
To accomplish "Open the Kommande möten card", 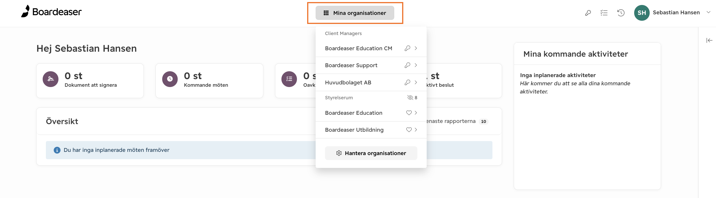I will [x=209, y=81].
